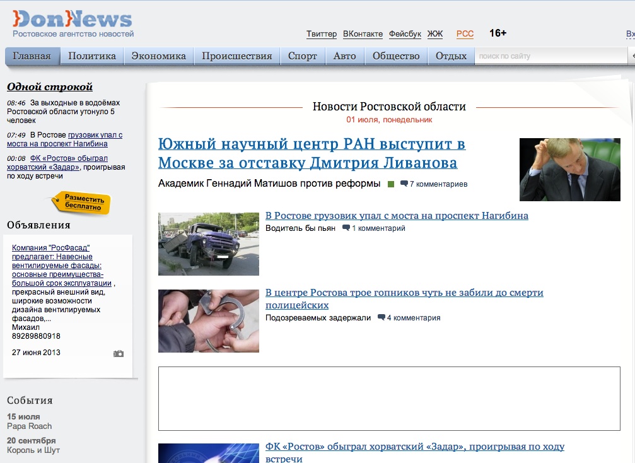
Task: Open the Политика menu section
Action: pos(92,56)
